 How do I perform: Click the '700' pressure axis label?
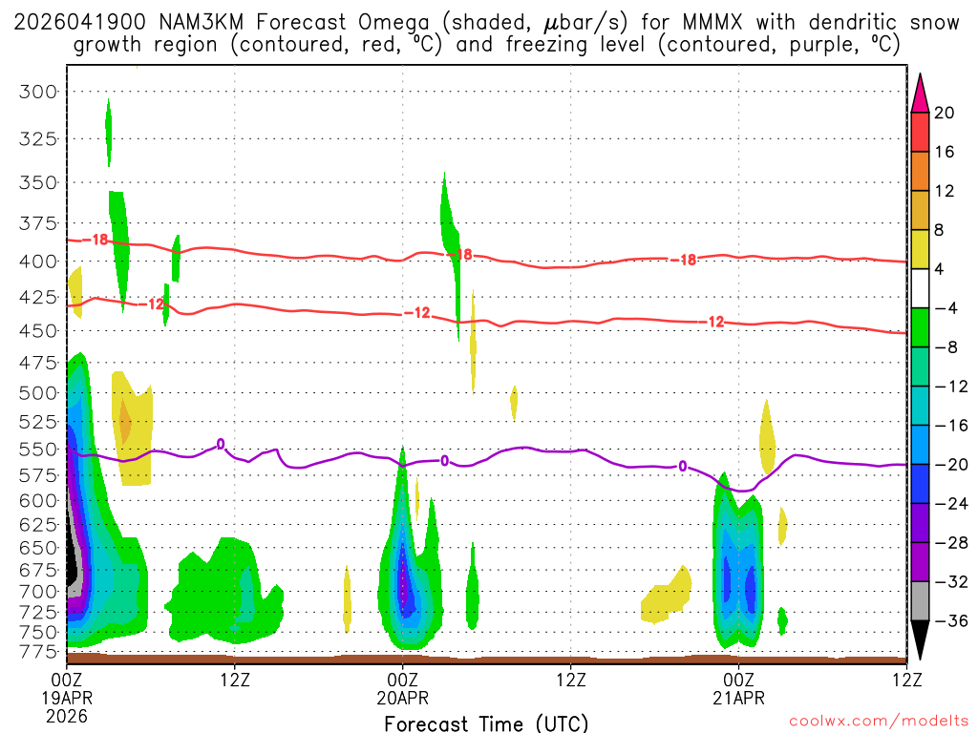(38, 592)
